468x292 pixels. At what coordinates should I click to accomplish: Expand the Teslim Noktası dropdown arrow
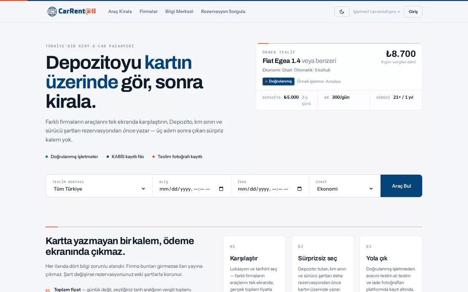[143, 189]
